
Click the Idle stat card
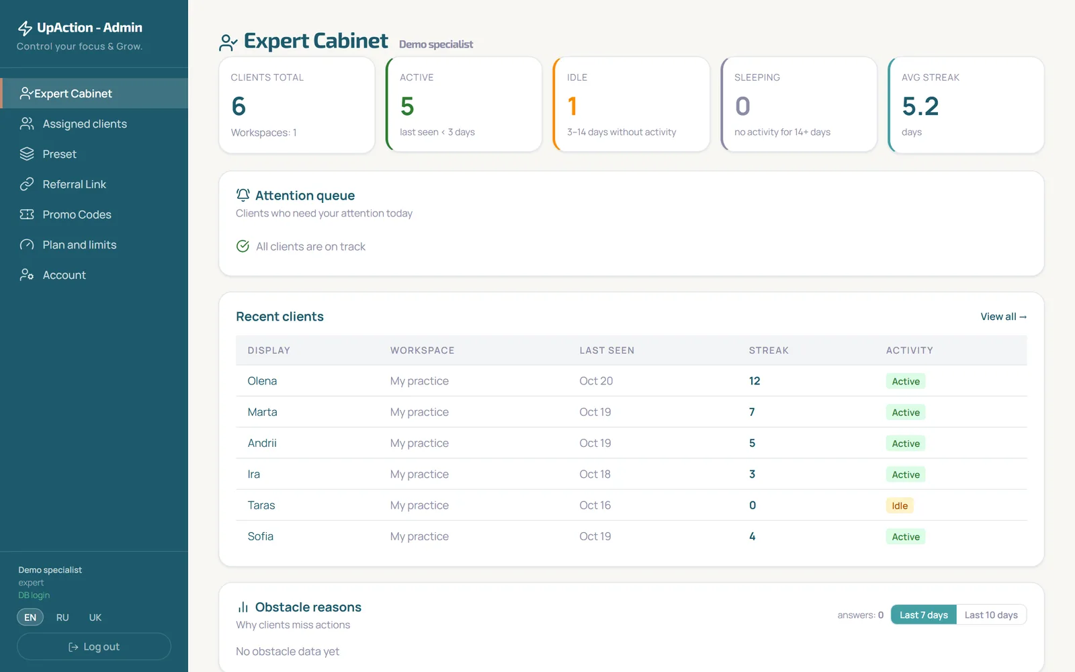pos(631,105)
